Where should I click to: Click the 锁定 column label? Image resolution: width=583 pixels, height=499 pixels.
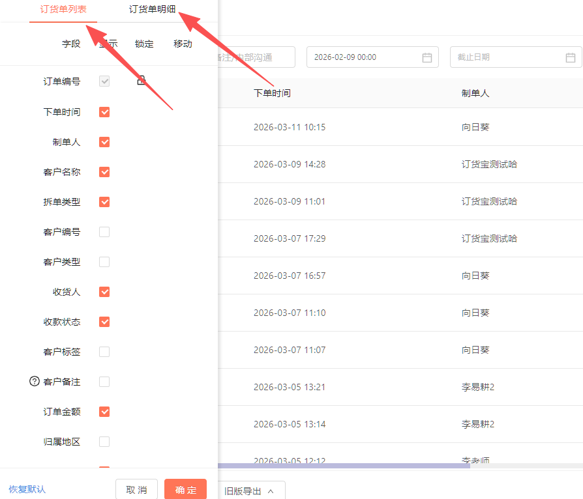[x=144, y=44]
